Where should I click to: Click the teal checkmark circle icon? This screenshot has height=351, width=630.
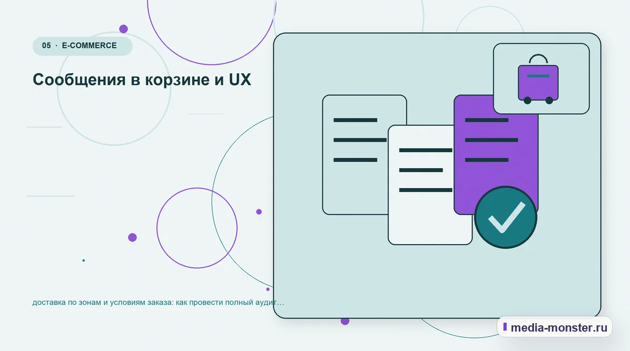(506, 217)
